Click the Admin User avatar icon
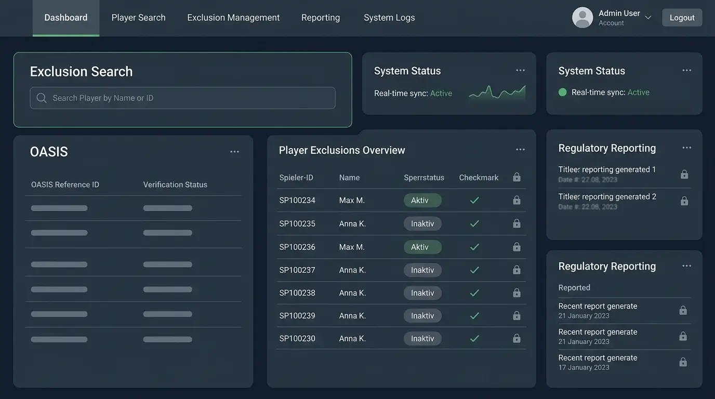 click(x=582, y=18)
